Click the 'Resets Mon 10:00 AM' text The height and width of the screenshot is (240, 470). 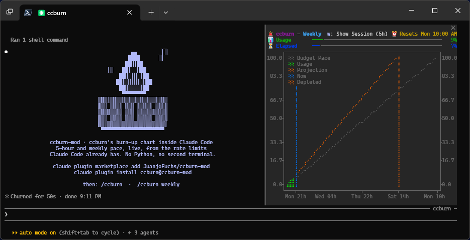coord(428,34)
